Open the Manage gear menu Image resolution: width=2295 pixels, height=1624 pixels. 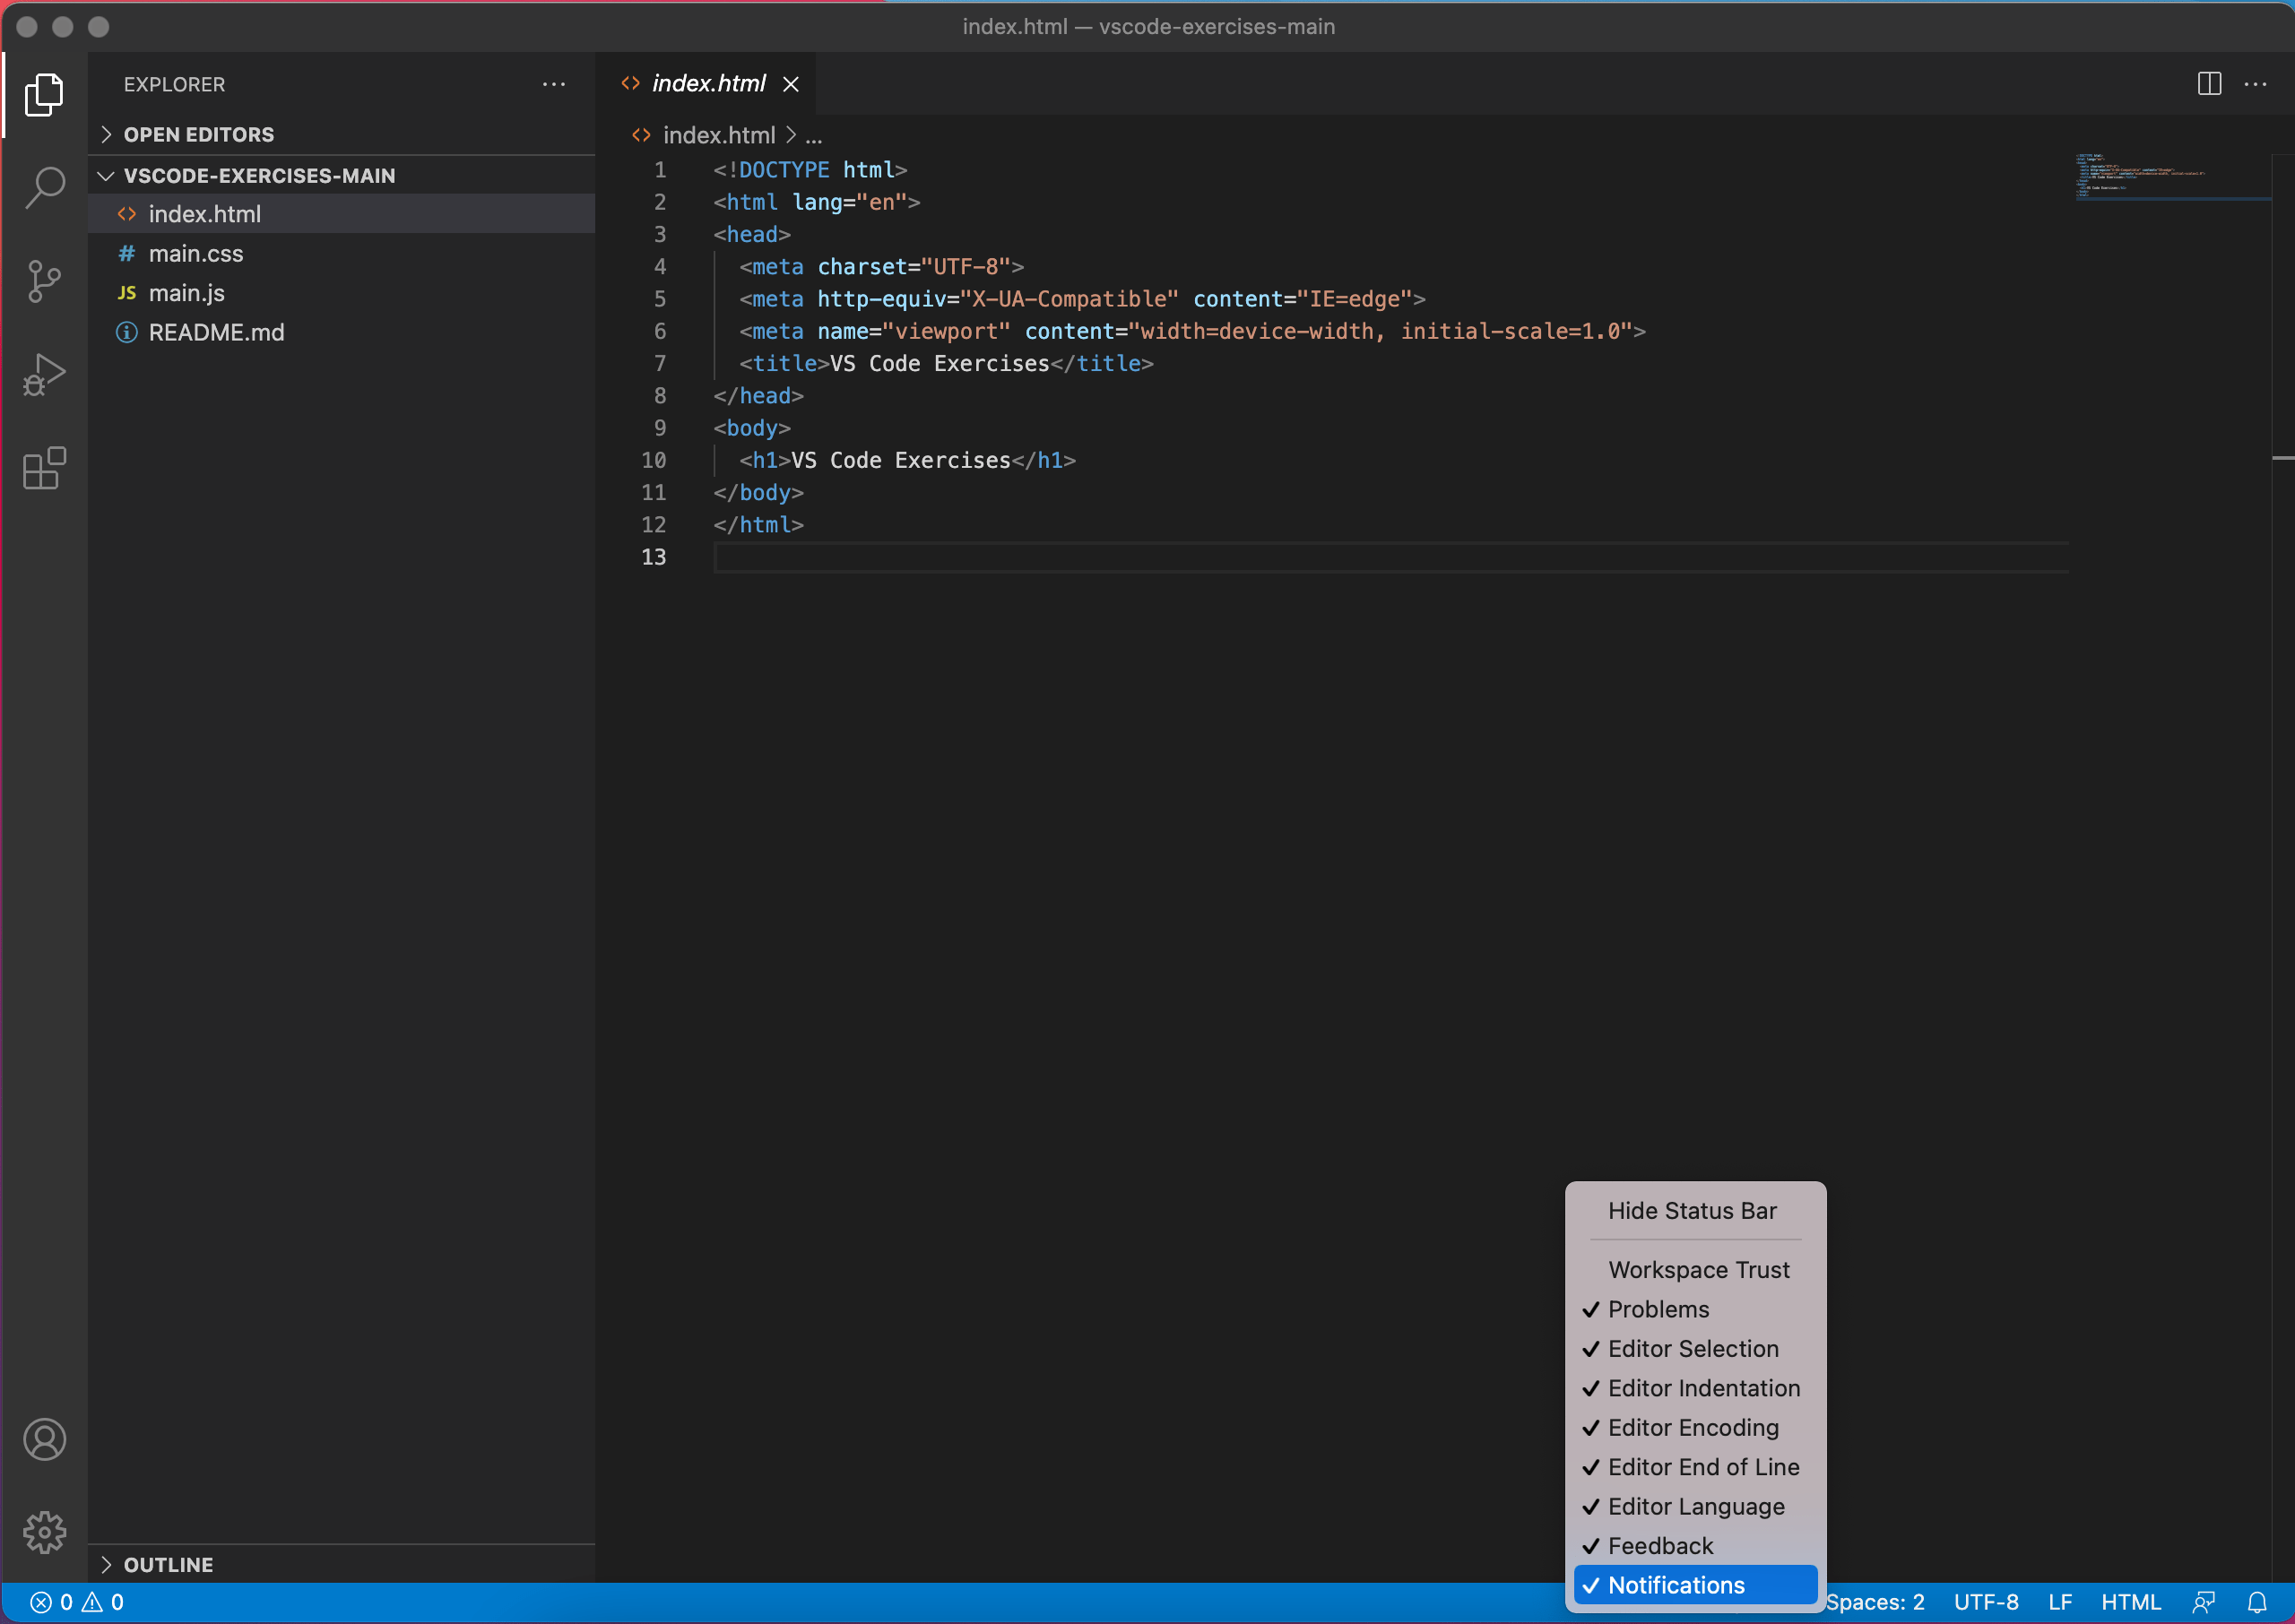[45, 1532]
